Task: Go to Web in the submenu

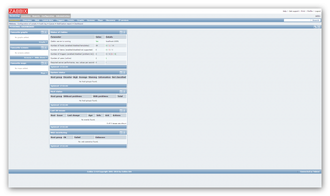Action: pos(37,20)
